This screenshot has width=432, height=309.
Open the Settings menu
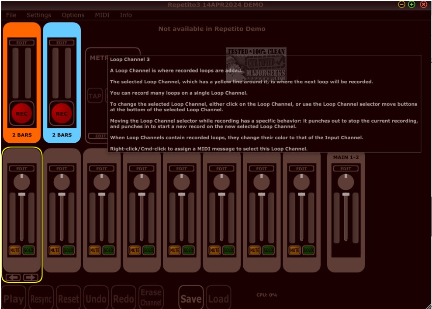pyautogui.click(x=39, y=15)
